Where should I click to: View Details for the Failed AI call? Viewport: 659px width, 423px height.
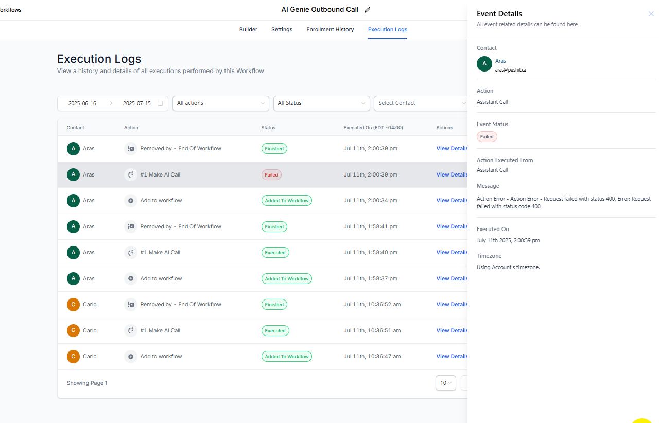point(452,175)
